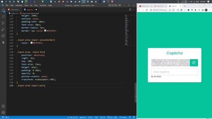Open the Help menu
The width and height of the screenshot is (212, 119).
point(50,5)
